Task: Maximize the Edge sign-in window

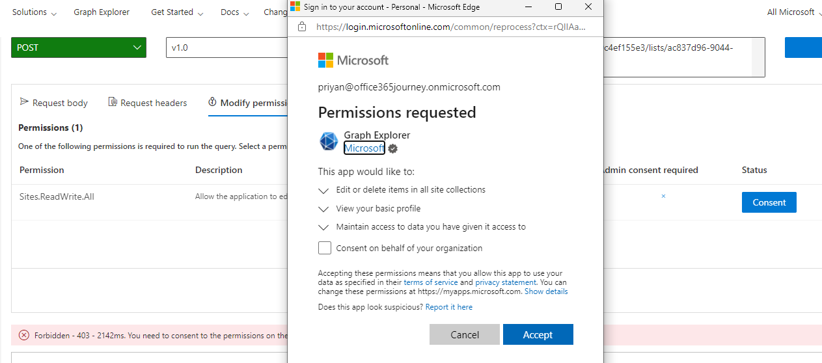Action: (x=558, y=7)
